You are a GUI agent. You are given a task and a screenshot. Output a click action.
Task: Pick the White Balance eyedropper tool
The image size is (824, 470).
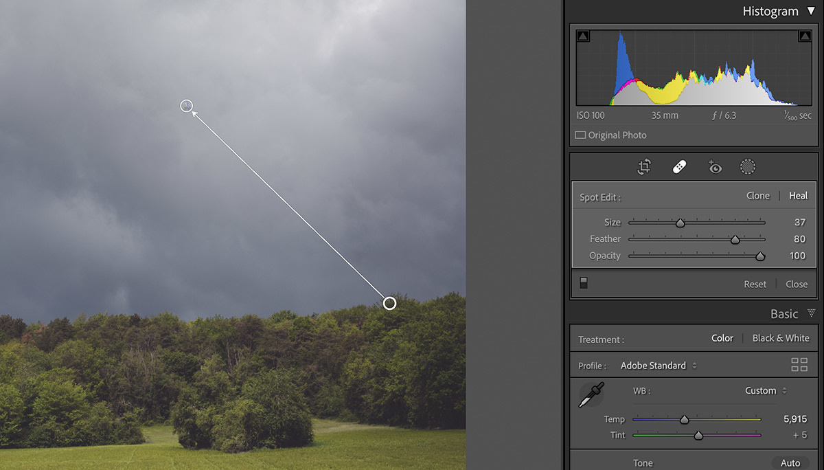coord(592,395)
